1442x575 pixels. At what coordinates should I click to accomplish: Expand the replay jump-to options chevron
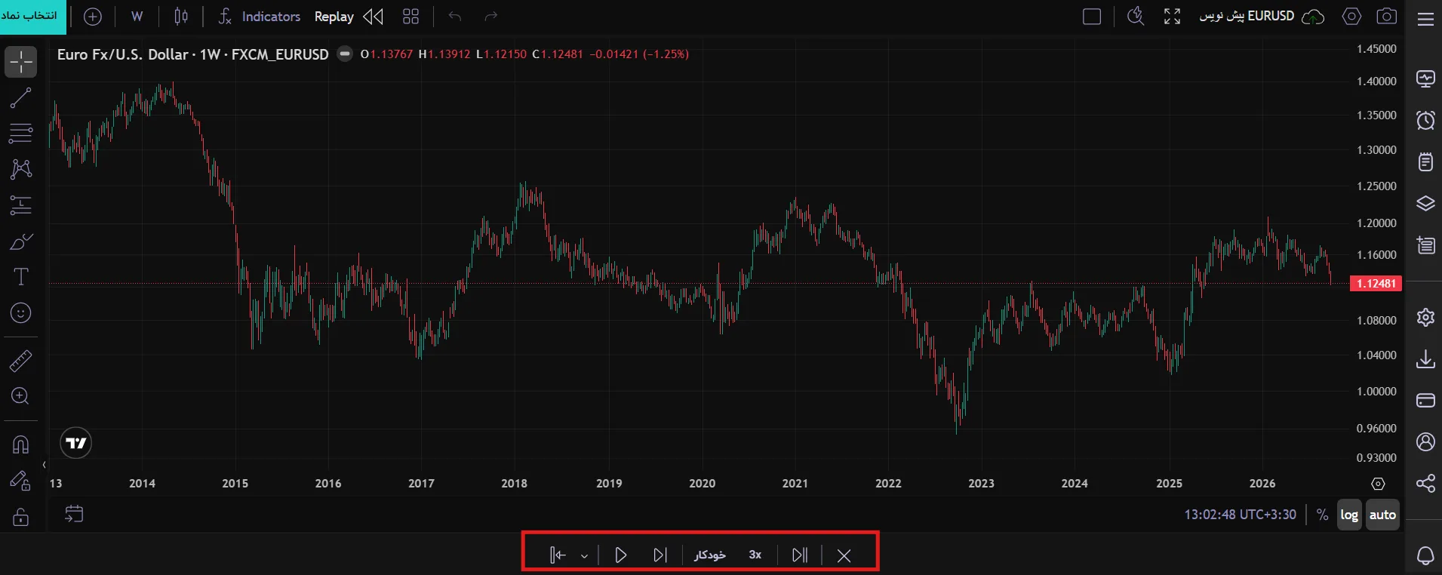pyautogui.click(x=584, y=556)
